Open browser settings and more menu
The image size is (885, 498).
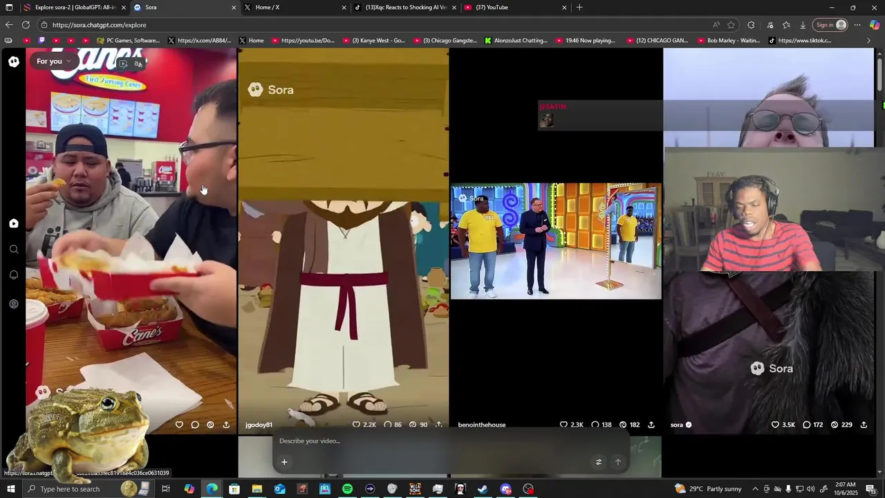857,25
